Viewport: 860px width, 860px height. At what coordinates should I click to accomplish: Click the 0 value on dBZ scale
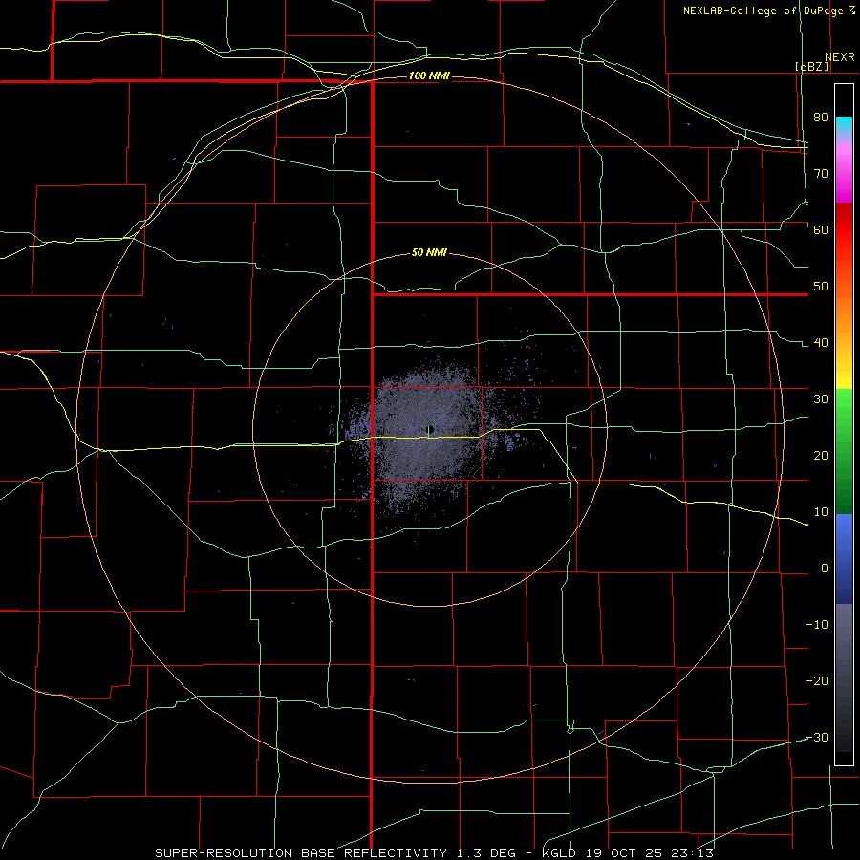pos(825,569)
